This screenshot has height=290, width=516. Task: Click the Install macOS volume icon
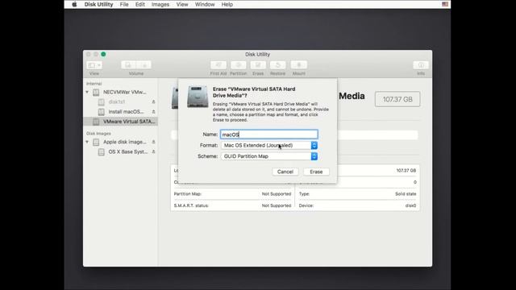(102, 112)
